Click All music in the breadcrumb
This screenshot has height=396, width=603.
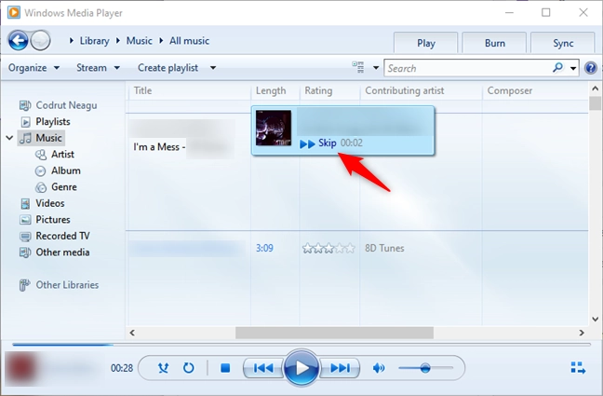pyautogui.click(x=189, y=41)
